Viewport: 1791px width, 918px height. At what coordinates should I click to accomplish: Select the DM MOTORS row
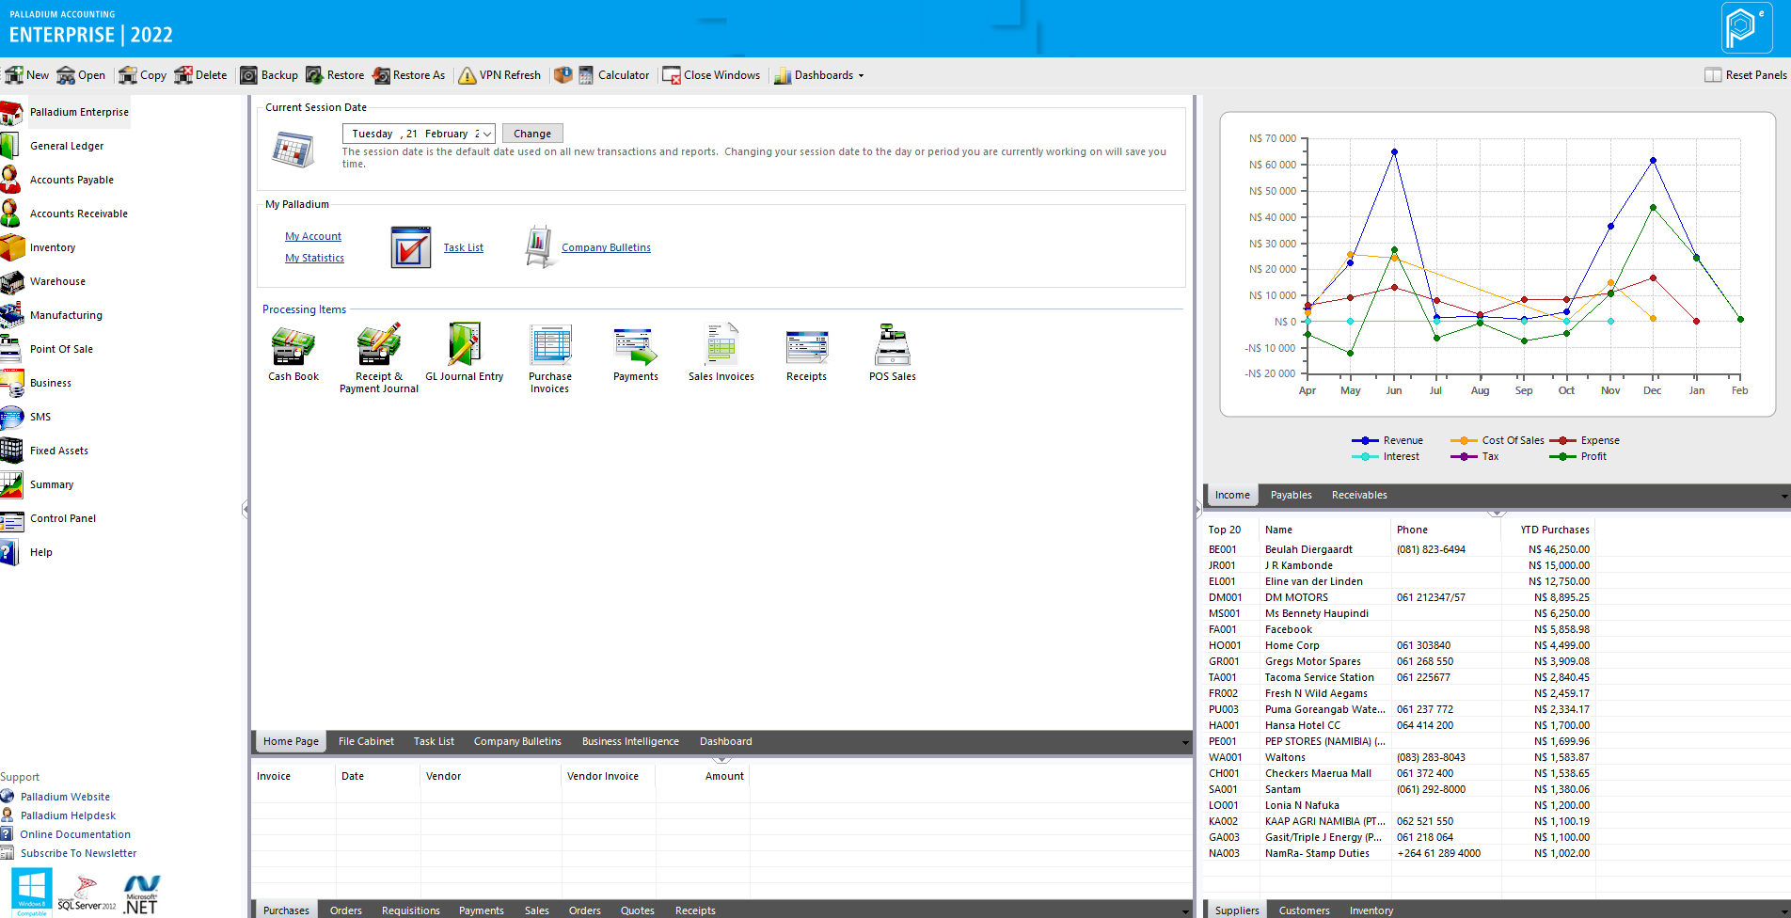pos(1400,597)
